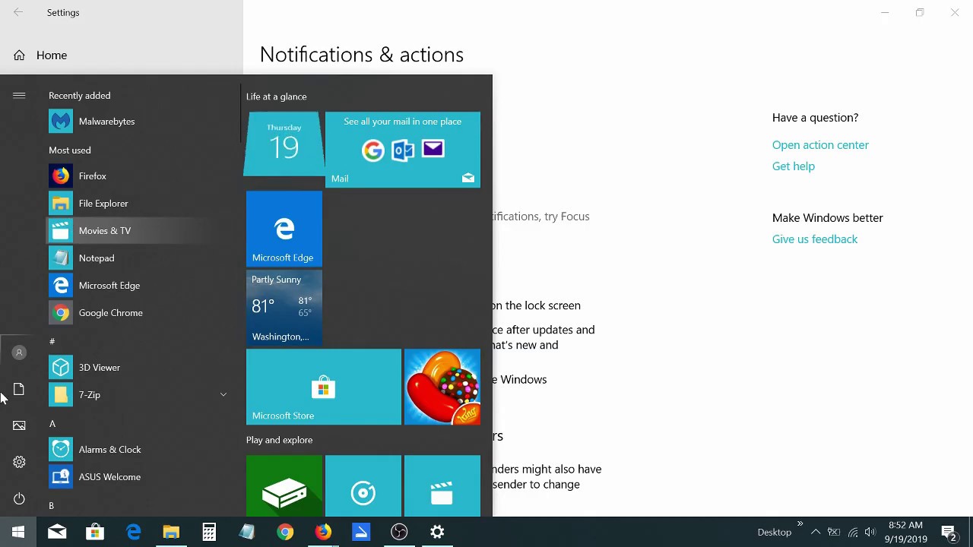Open the blue scanner app in taskbar
Screen dimensions: 973x547
coord(361,532)
